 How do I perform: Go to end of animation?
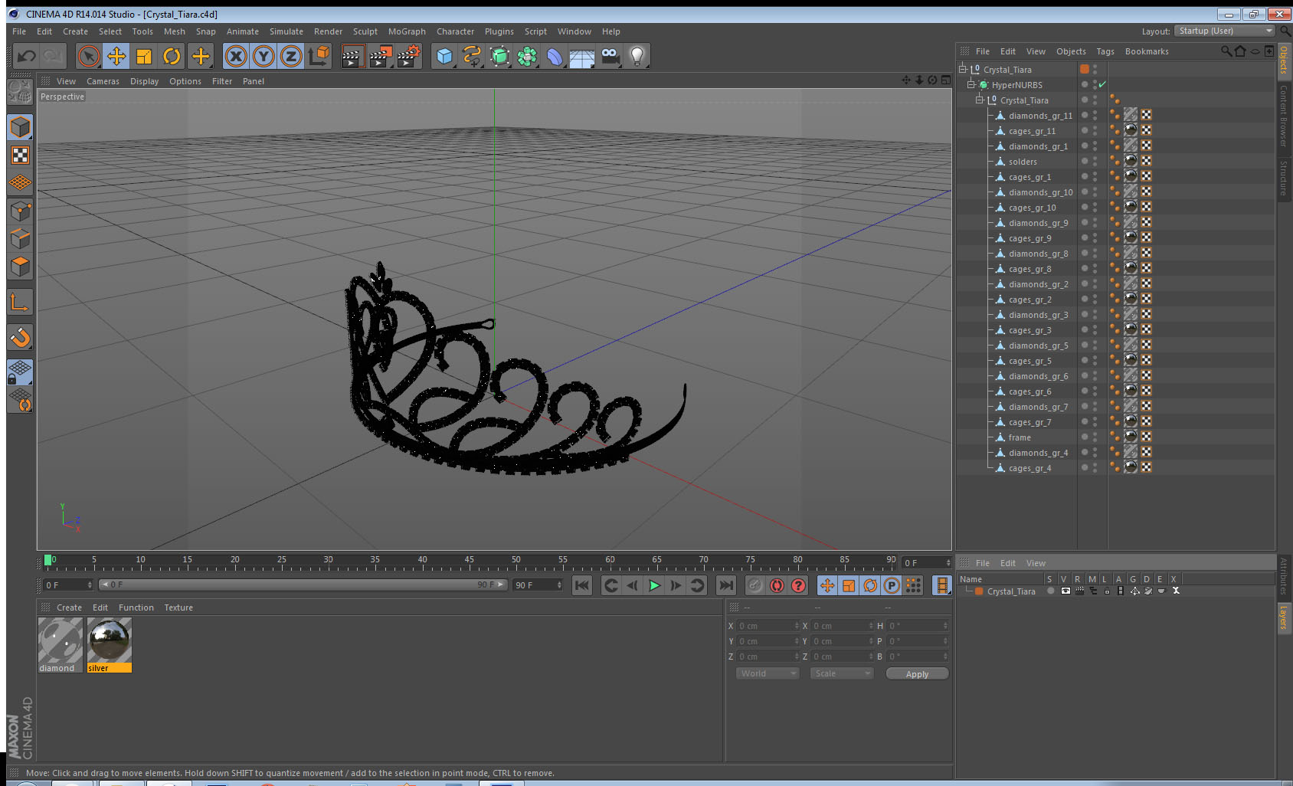(725, 585)
